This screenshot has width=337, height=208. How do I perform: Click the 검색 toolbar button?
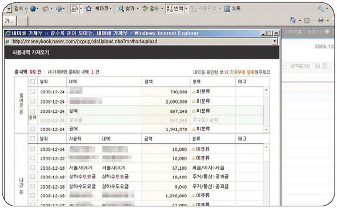pyautogui.click(x=18, y=9)
